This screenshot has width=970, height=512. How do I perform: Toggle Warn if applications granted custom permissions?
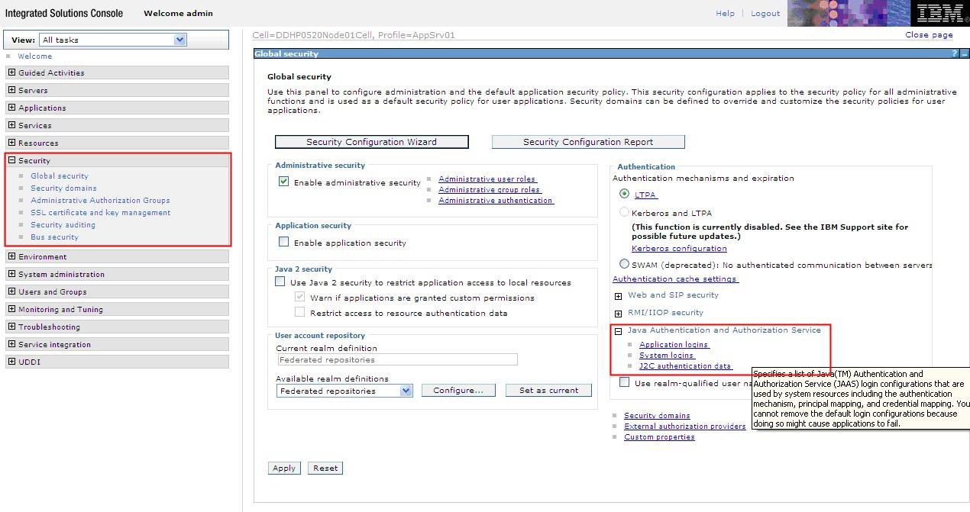(x=299, y=297)
